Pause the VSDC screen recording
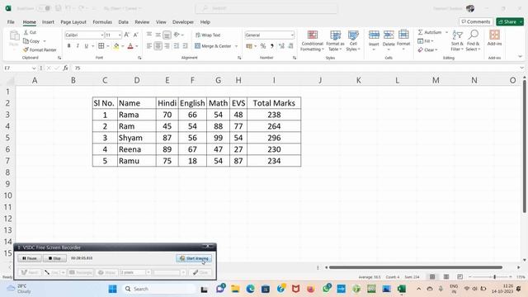Screen dimensions: 528x297 click(x=30, y=258)
